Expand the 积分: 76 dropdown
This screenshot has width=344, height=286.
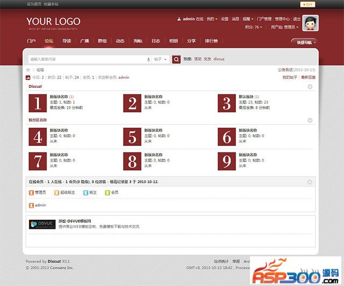pyautogui.click(x=253, y=27)
